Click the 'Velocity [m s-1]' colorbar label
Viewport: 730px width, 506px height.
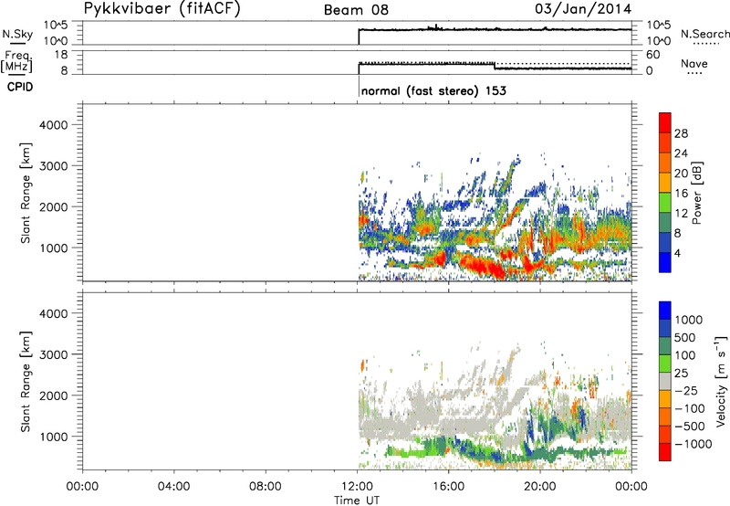(721, 381)
